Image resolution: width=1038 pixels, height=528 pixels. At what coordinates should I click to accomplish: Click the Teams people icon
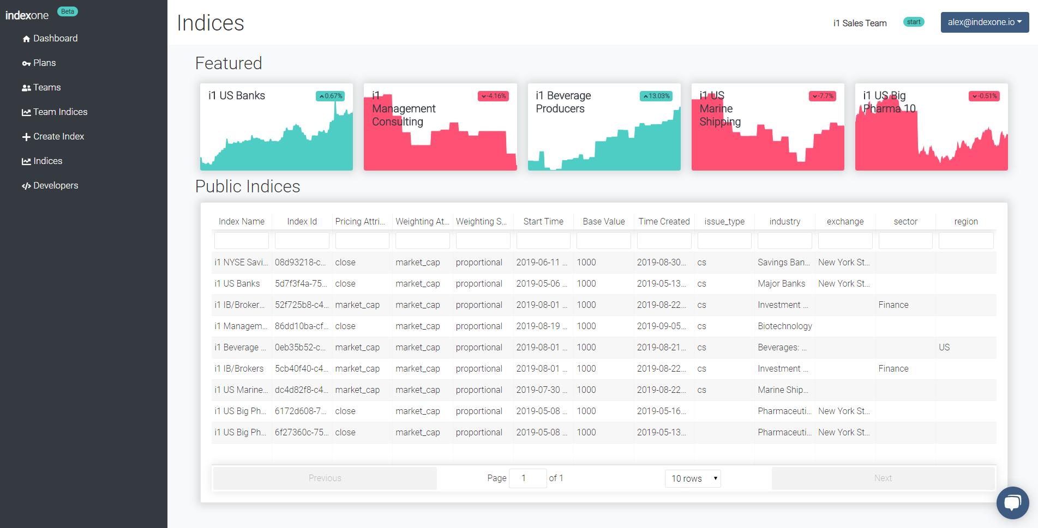[x=26, y=88]
